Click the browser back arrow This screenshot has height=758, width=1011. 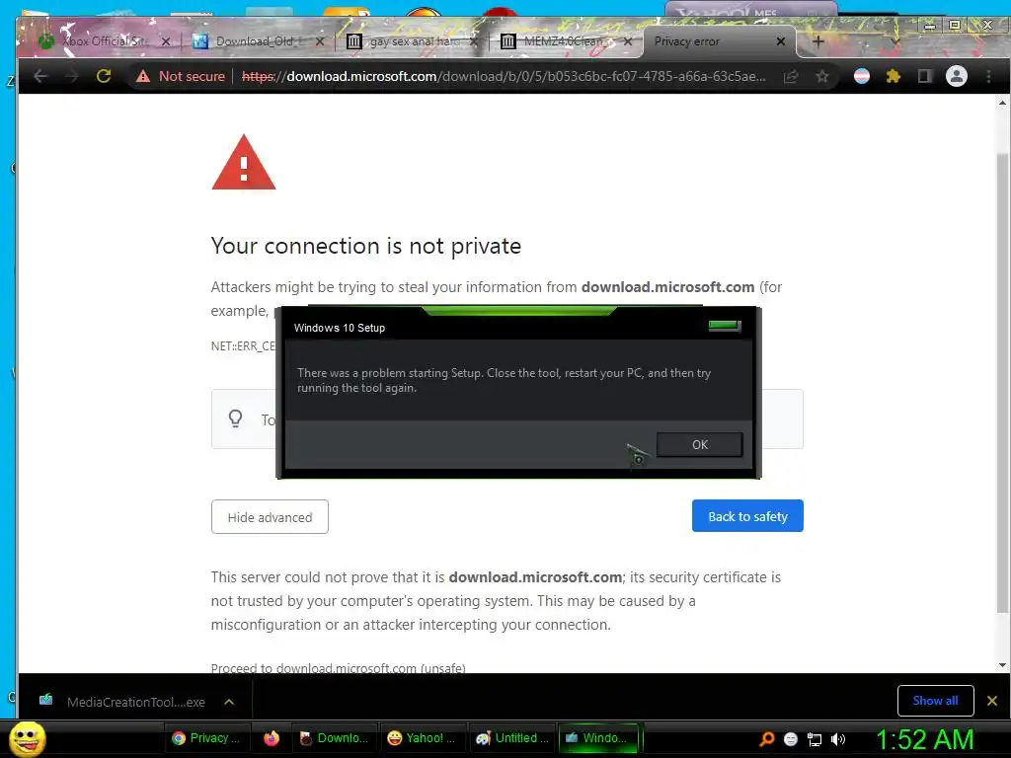40,76
